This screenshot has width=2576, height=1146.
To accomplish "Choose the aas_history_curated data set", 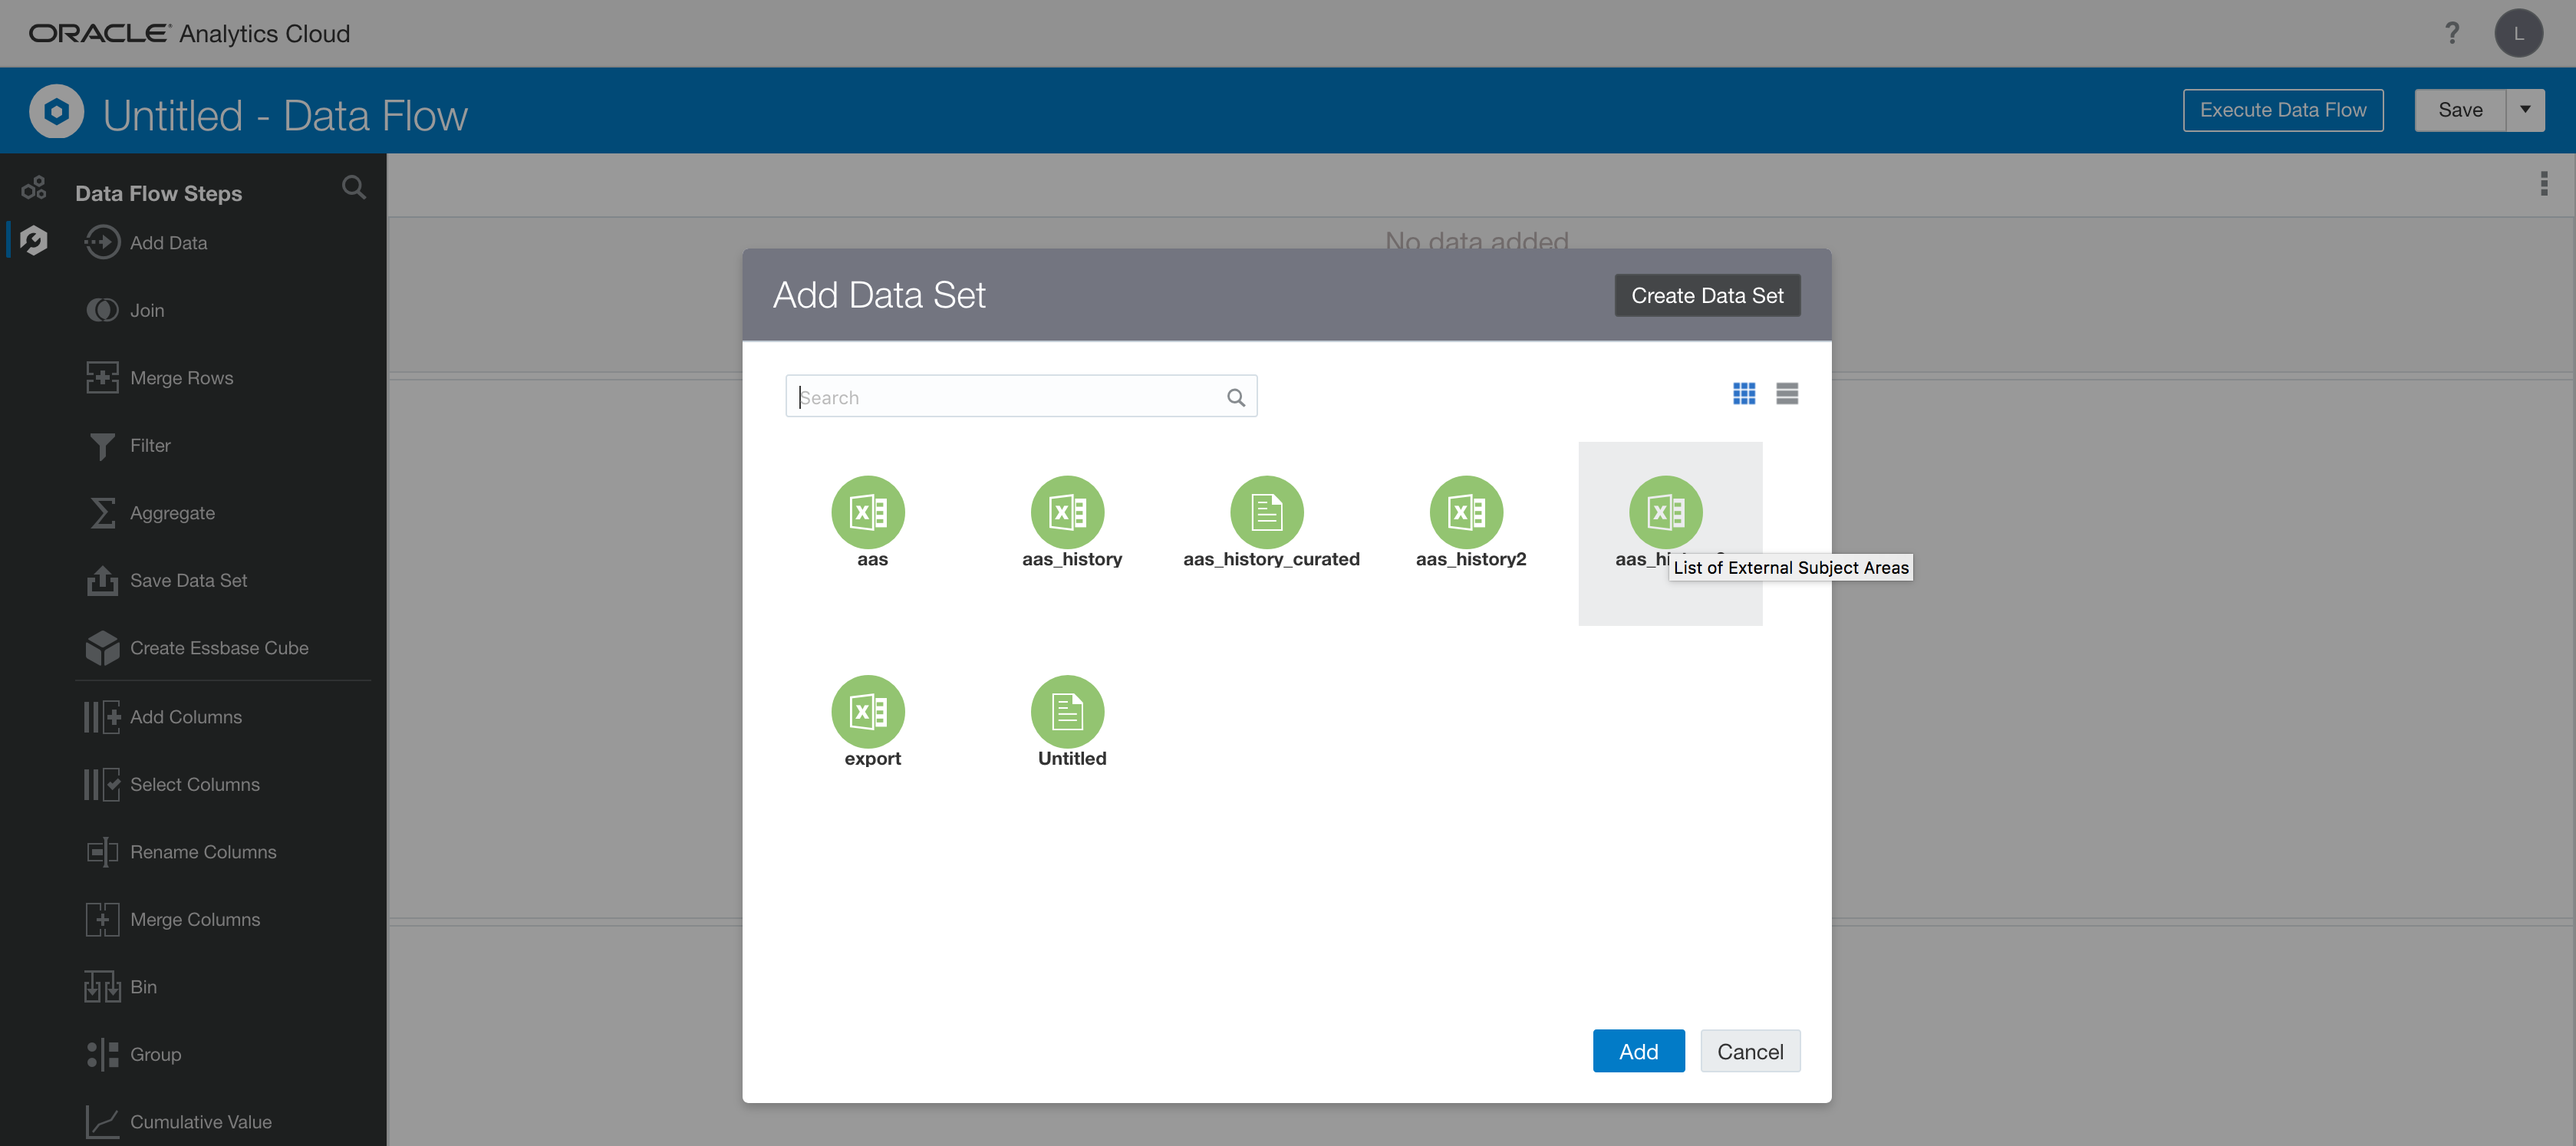I will pos(1267,512).
